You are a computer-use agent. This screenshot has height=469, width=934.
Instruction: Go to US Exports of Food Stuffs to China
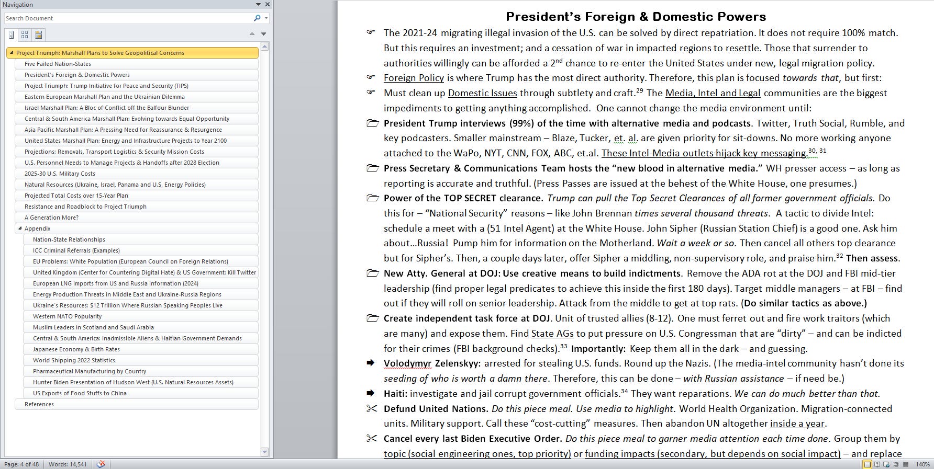pyautogui.click(x=141, y=393)
